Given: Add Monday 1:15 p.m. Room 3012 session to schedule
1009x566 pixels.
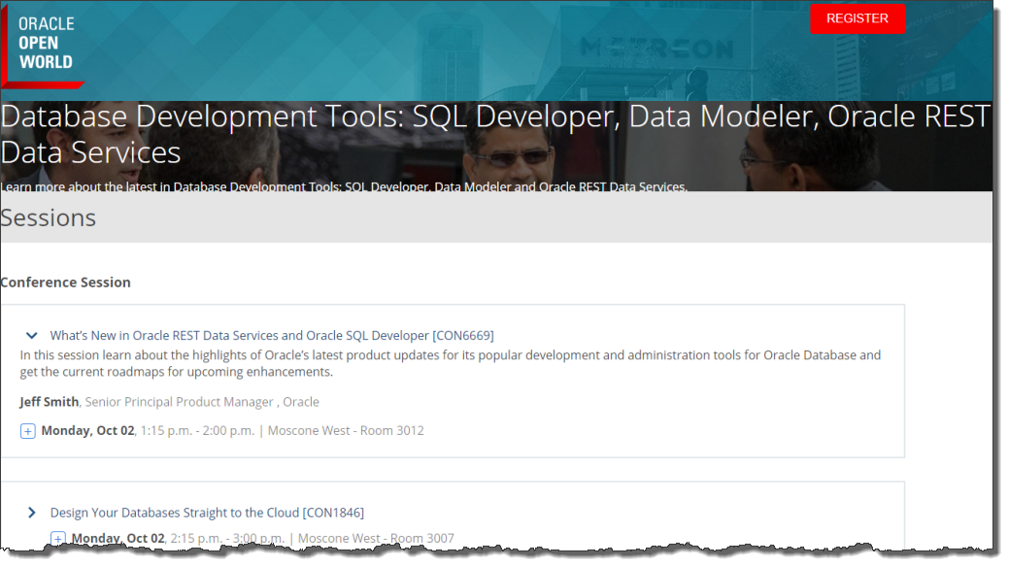Looking at the screenshot, I should [27, 431].
